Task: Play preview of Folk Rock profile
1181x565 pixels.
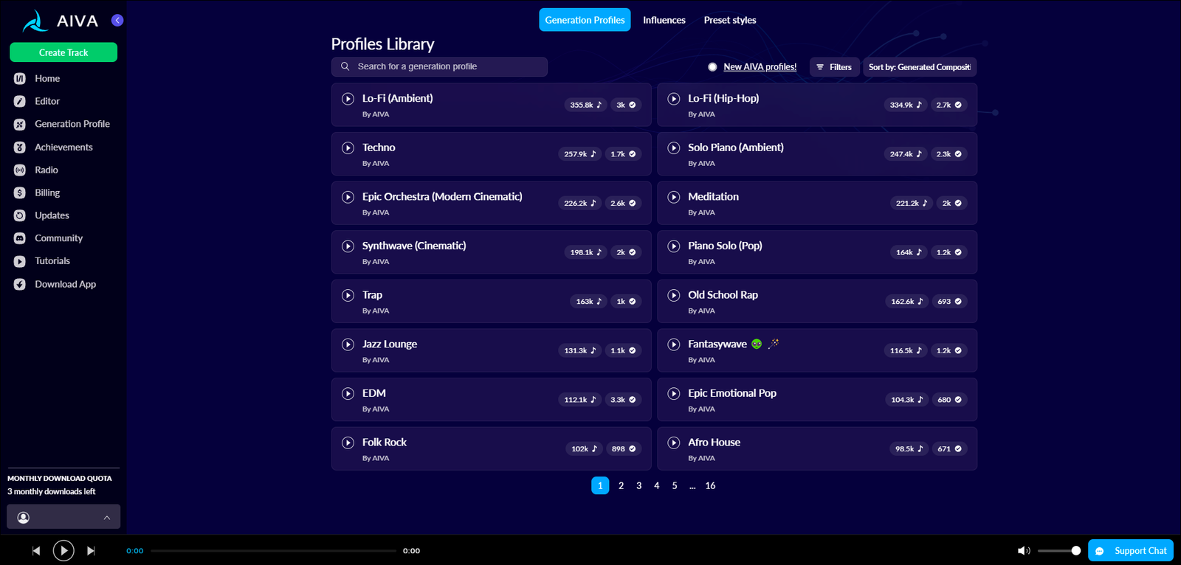Action: [348, 443]
